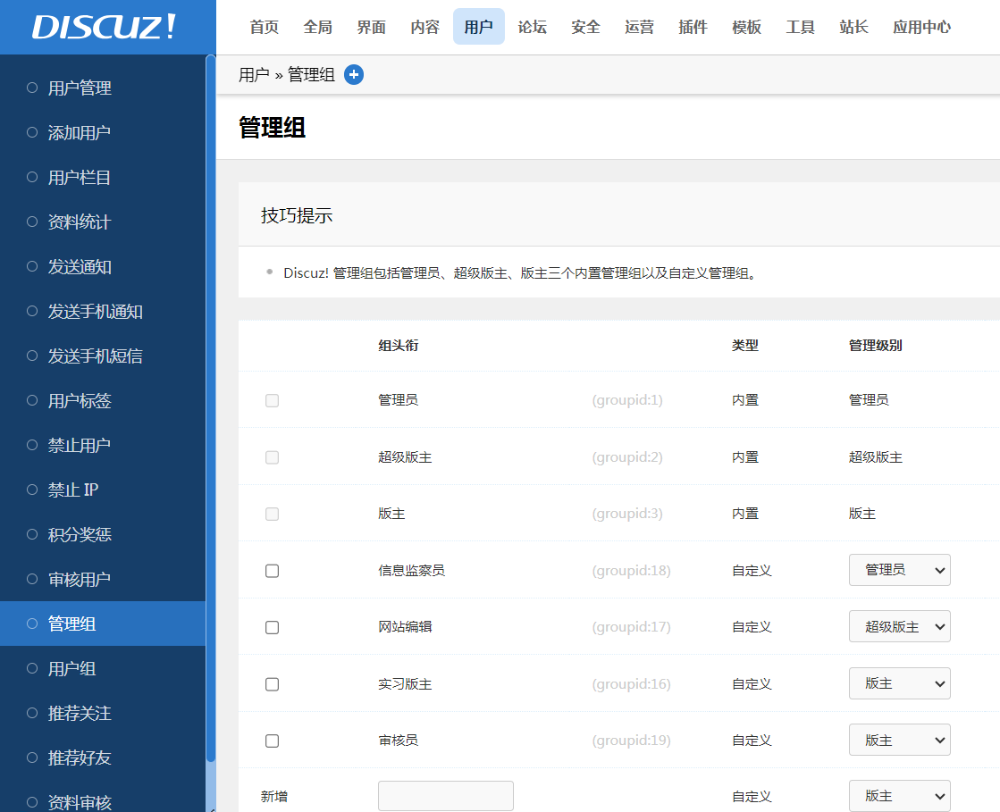
Task: Select 管理组 in the sidebar
Action: pos(103,624)
